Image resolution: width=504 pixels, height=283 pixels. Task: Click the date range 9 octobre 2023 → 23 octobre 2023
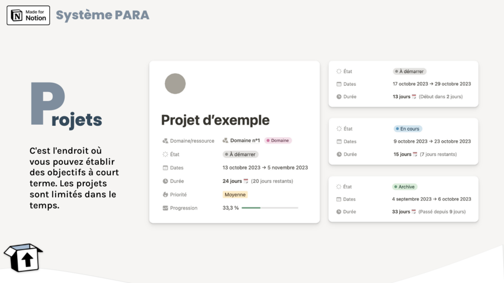[432, 141]
